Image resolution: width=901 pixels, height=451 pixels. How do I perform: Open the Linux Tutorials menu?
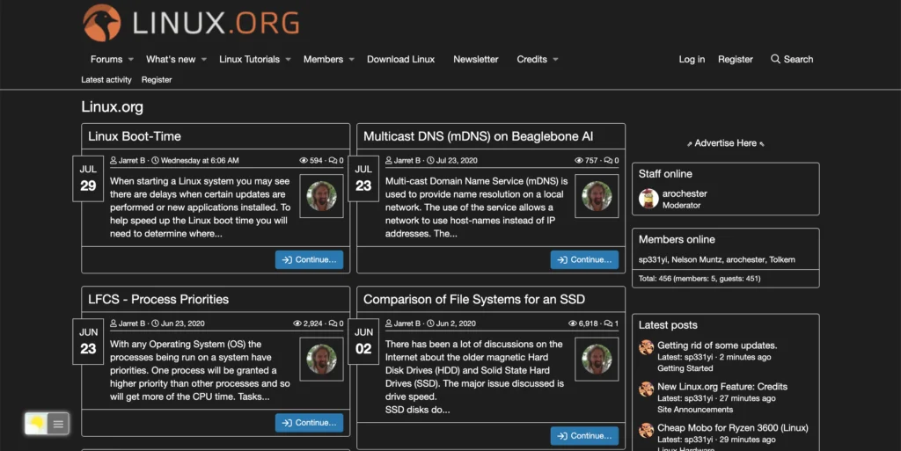[x=249, y=59]
